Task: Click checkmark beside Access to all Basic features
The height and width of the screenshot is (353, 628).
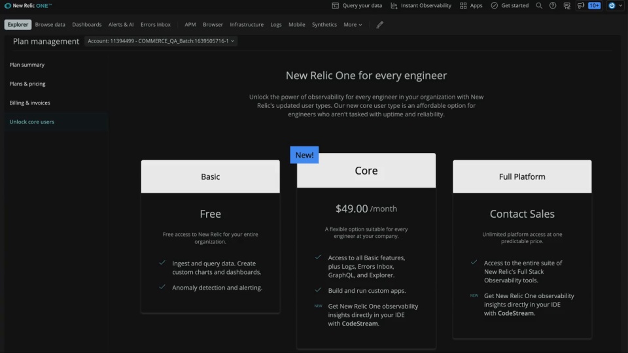Action: pos(318,257)
